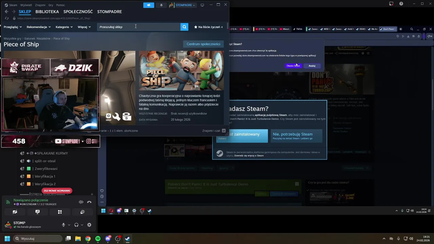Focus the Przeszukaj sklep search field
Screen dimensions: 434x244
point(139,27)
